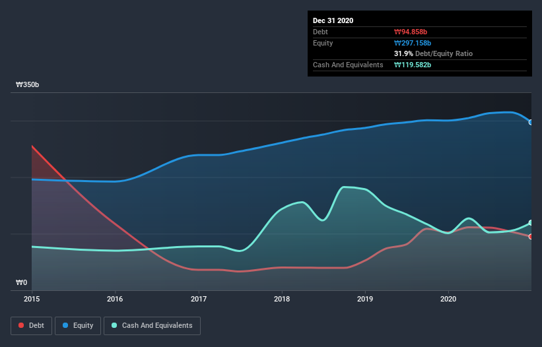Click the Debt label in tooltip
The width and height of the screenshot is (542, 347).
click(x=320, y=32)
